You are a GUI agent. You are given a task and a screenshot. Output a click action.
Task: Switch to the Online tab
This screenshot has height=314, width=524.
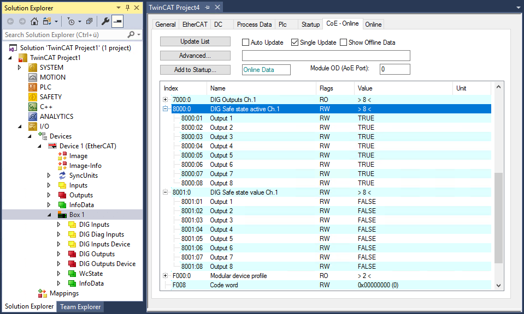pos(373,25)
